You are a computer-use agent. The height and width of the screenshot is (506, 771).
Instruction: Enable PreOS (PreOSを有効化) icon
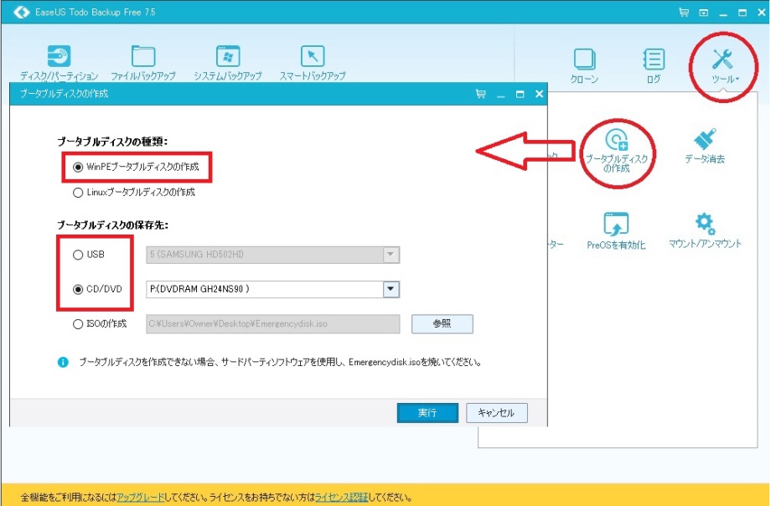[x=616, y=225]
